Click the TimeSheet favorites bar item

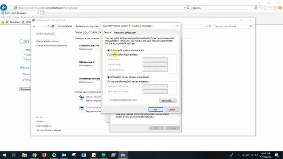click(x=13, y=22)
